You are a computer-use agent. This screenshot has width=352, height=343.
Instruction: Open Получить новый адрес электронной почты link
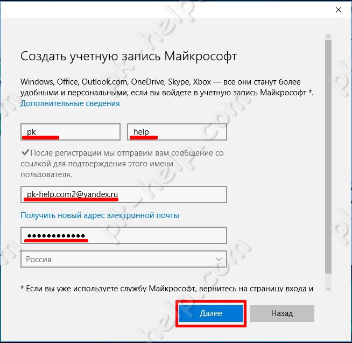pyautogui.click(x=100, y=215)
